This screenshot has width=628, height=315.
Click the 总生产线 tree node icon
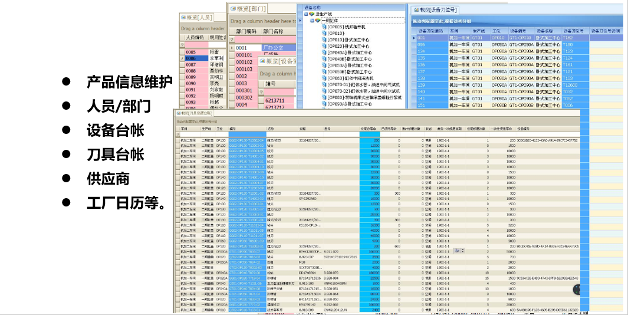point(312,14)
